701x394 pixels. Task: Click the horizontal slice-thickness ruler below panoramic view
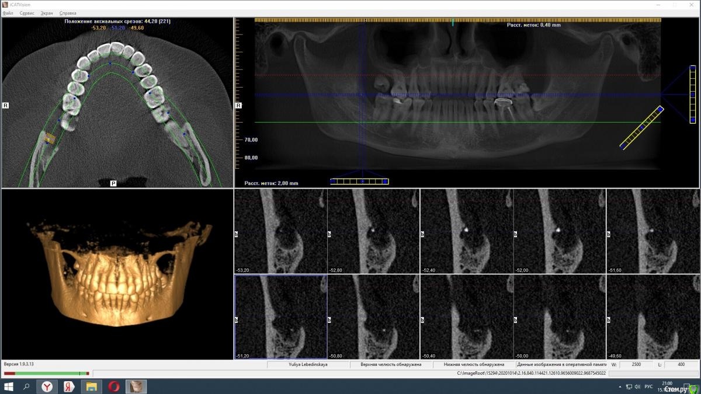[x=359, y=182]
